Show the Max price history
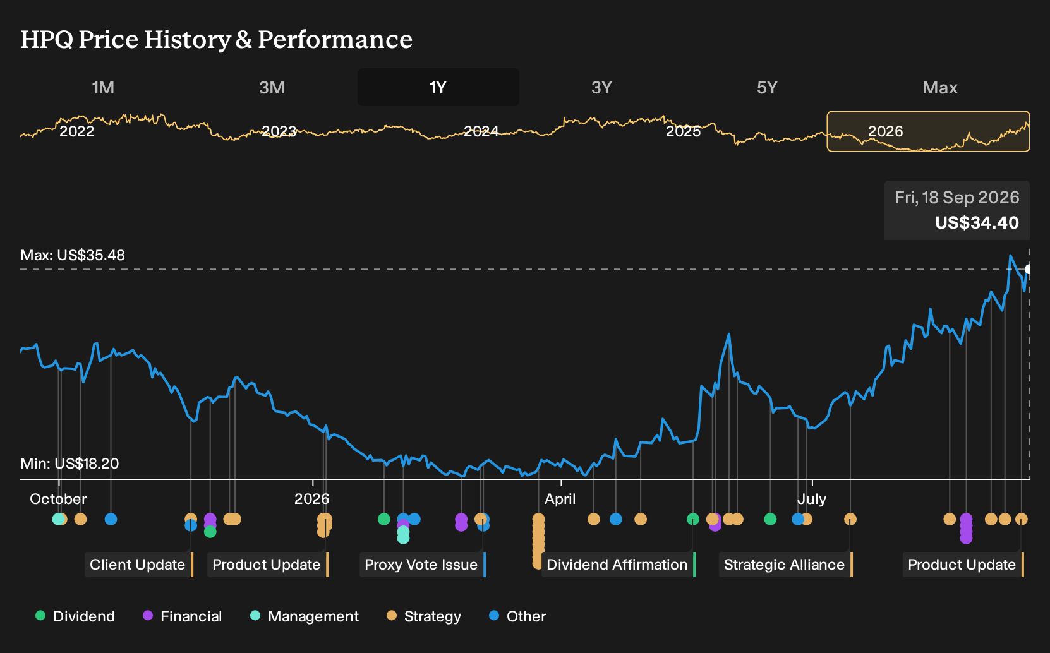Viewport: 1050px width, 653px height. point(940,87)
